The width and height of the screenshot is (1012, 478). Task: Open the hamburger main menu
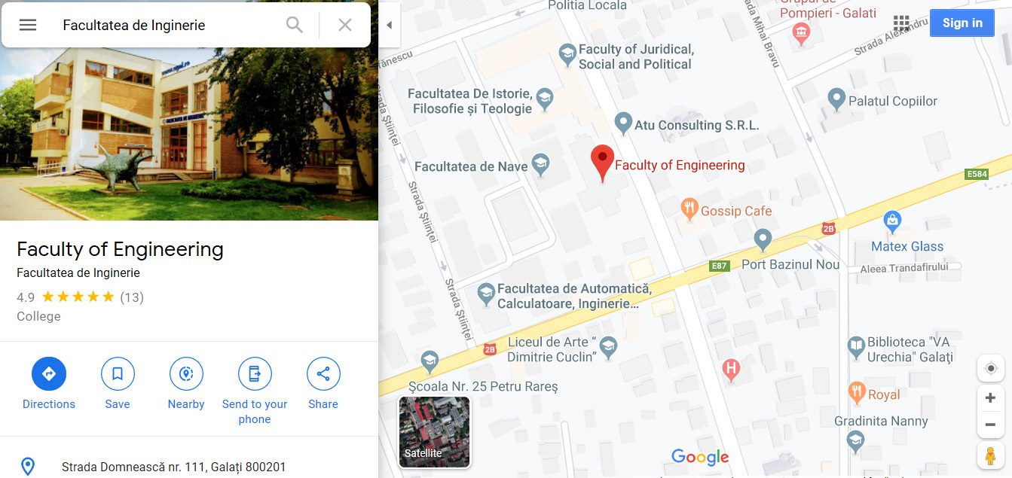point(28,25)
